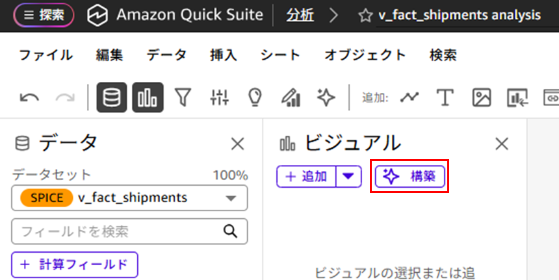Open the ファイル menu
The width and height of the screenshot is (559, 280).
[x=45, y=55]
